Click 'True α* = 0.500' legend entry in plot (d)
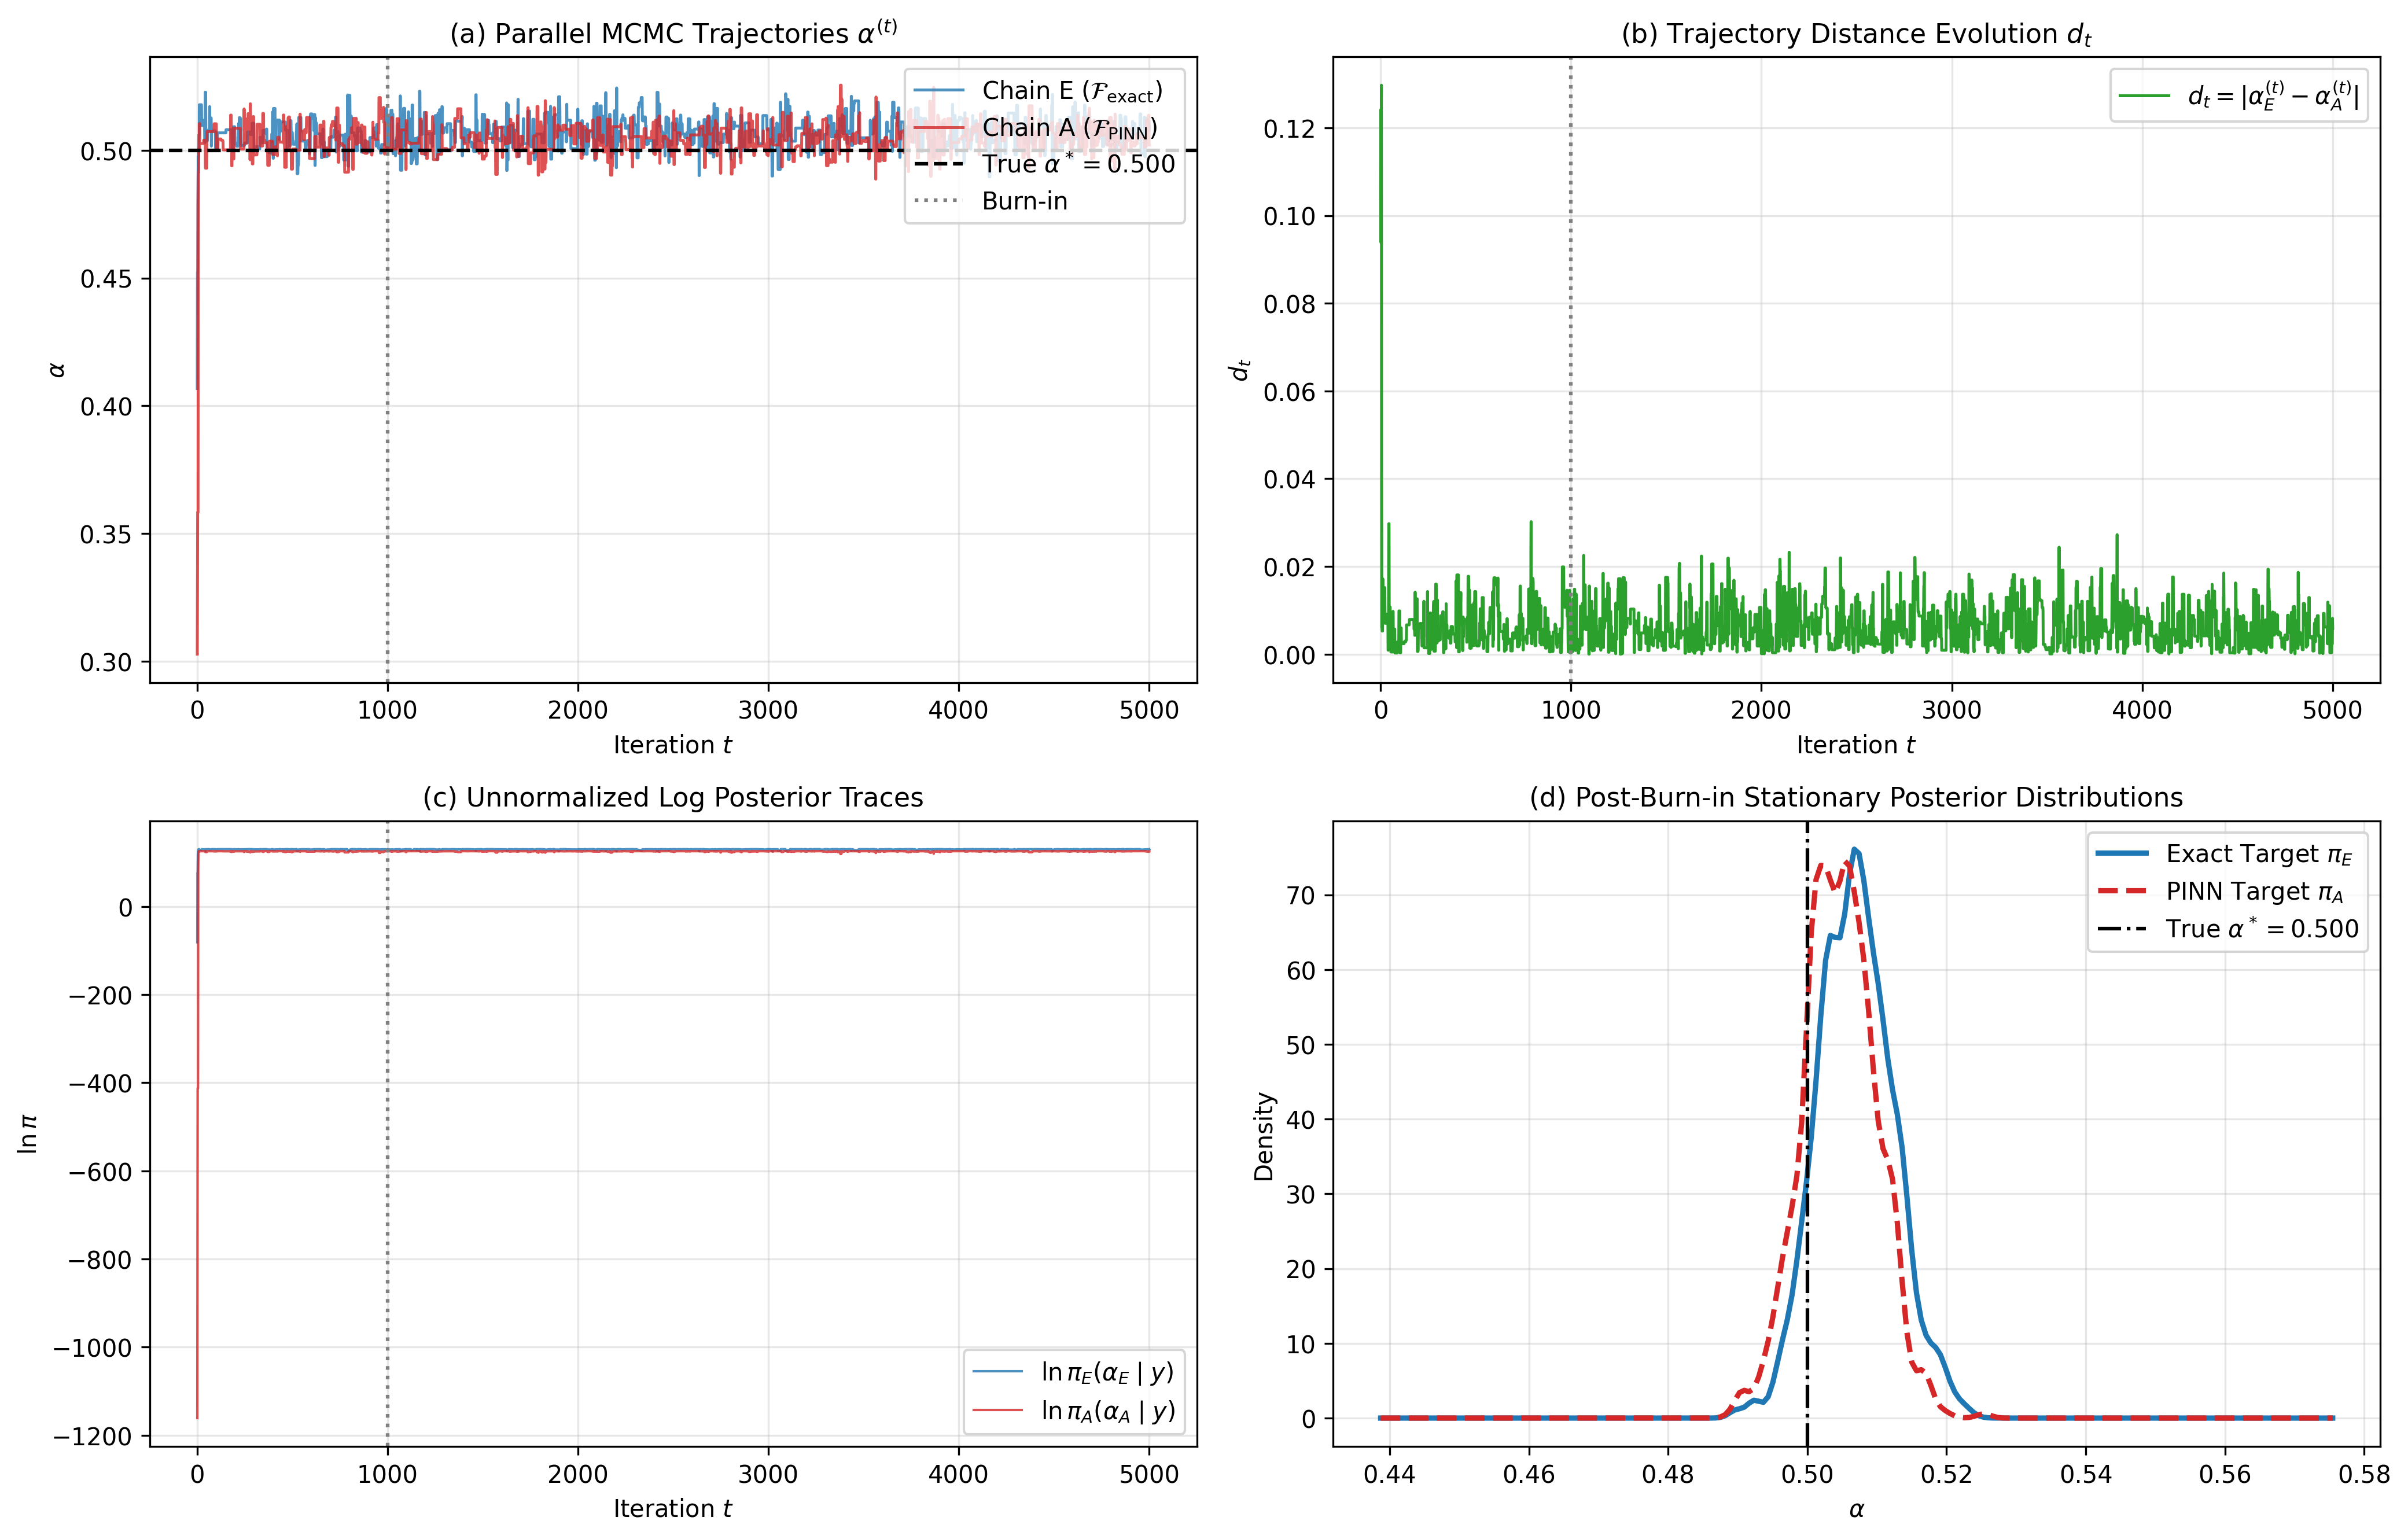Viewport: 2408px width, 1539px height. point(2228,928)
